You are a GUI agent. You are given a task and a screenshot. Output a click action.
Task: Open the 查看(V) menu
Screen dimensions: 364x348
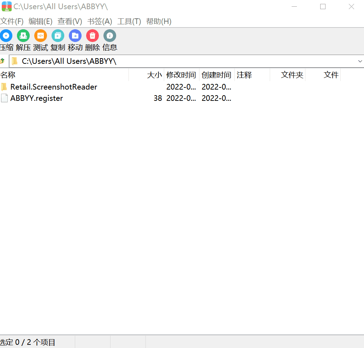pyautogui.click(x=70, y=22)
